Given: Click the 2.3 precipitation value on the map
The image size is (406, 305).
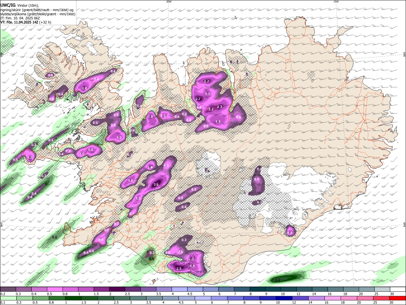Looking at the screenshot, I should (x=219, y=107).
